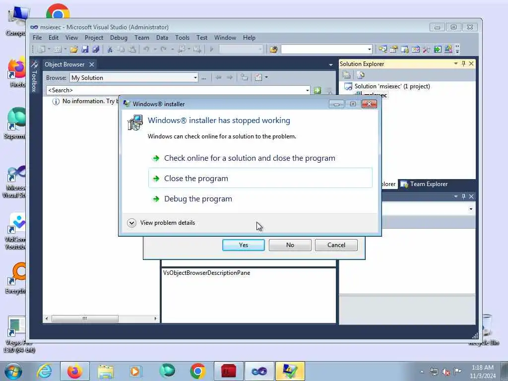Click the muted volume tray icon
The width and height of the screenshot is (508, 381).
click(446, 372)
